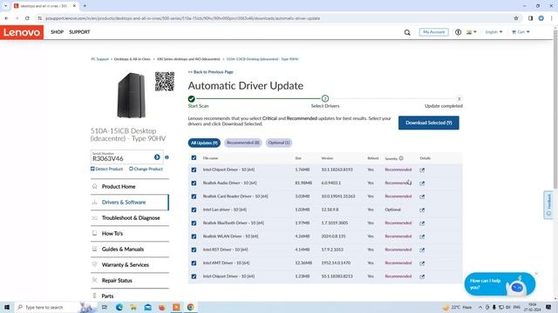
Task: Open details for Realtek Card Reader Driver
Action: point(422,196)
